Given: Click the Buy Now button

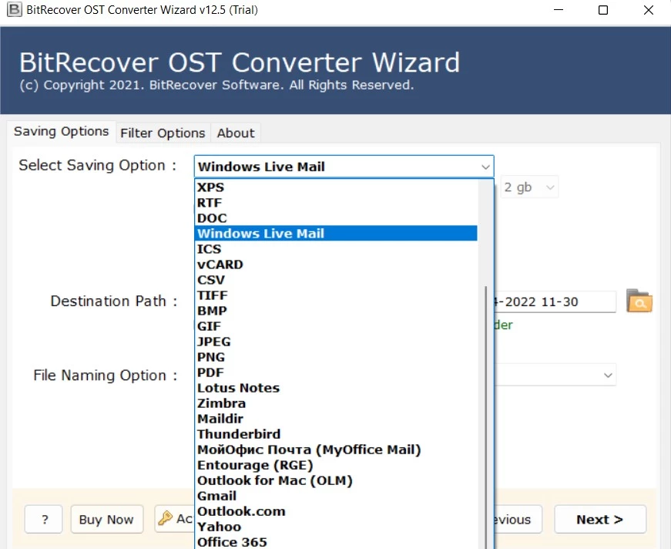Looking at the screenshot, I should tap(106, 519).
